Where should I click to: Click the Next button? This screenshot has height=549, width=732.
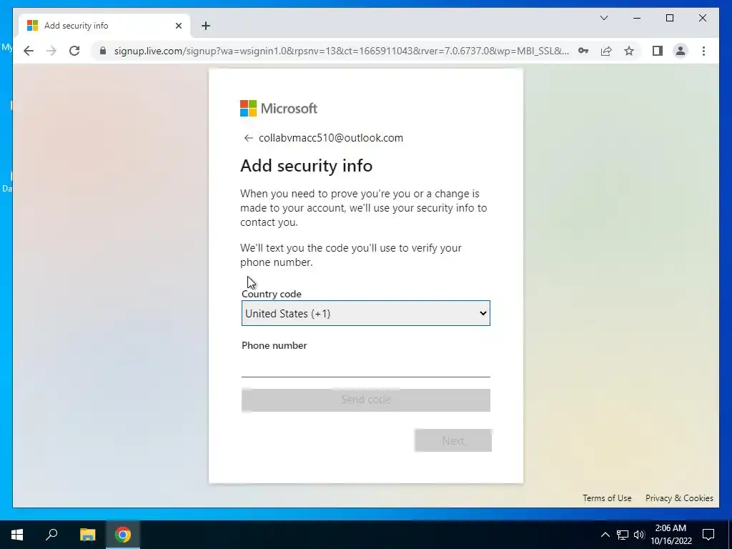[452, 440]
